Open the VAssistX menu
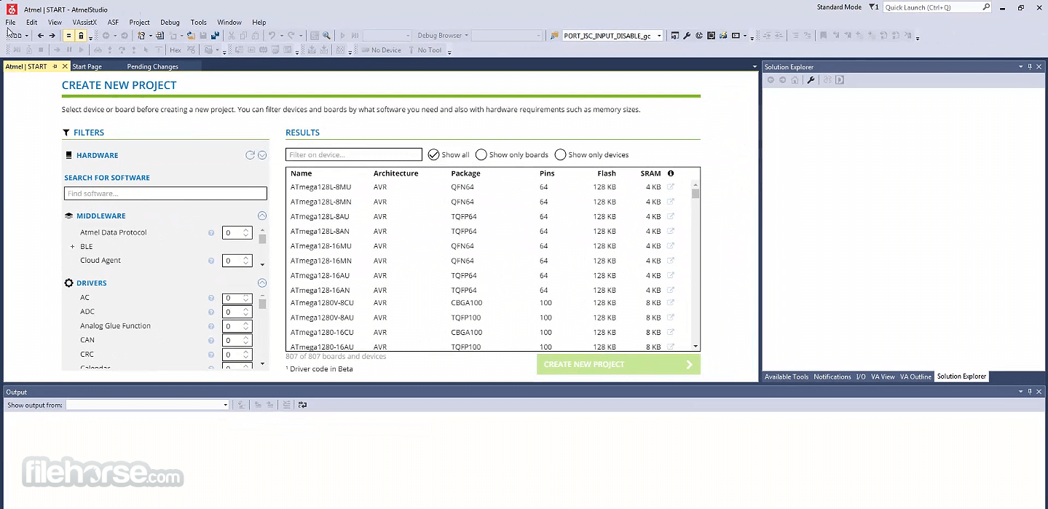Viewport: 1048px width, 509px height. (x=84, y=23)
